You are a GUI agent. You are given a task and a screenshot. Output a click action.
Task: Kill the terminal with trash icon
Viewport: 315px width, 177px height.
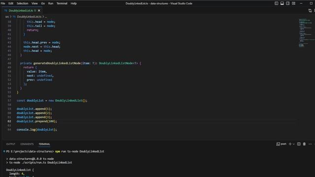tap(304, 144)
